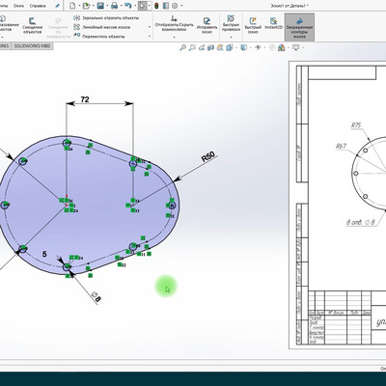Toggle Rapid Sketch (Быстрый эскиз)

(253, 25)
